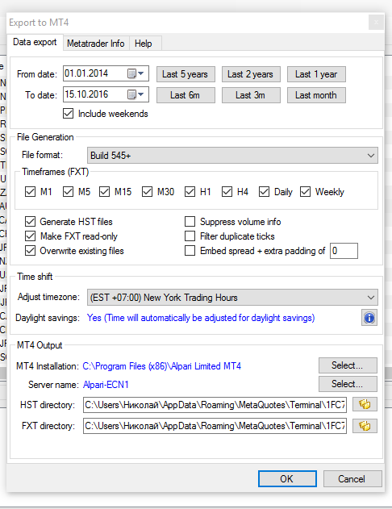Select MT4 Installation folder button
The width and height of the screenshot is (392, 509).
(x=348, y=365)
